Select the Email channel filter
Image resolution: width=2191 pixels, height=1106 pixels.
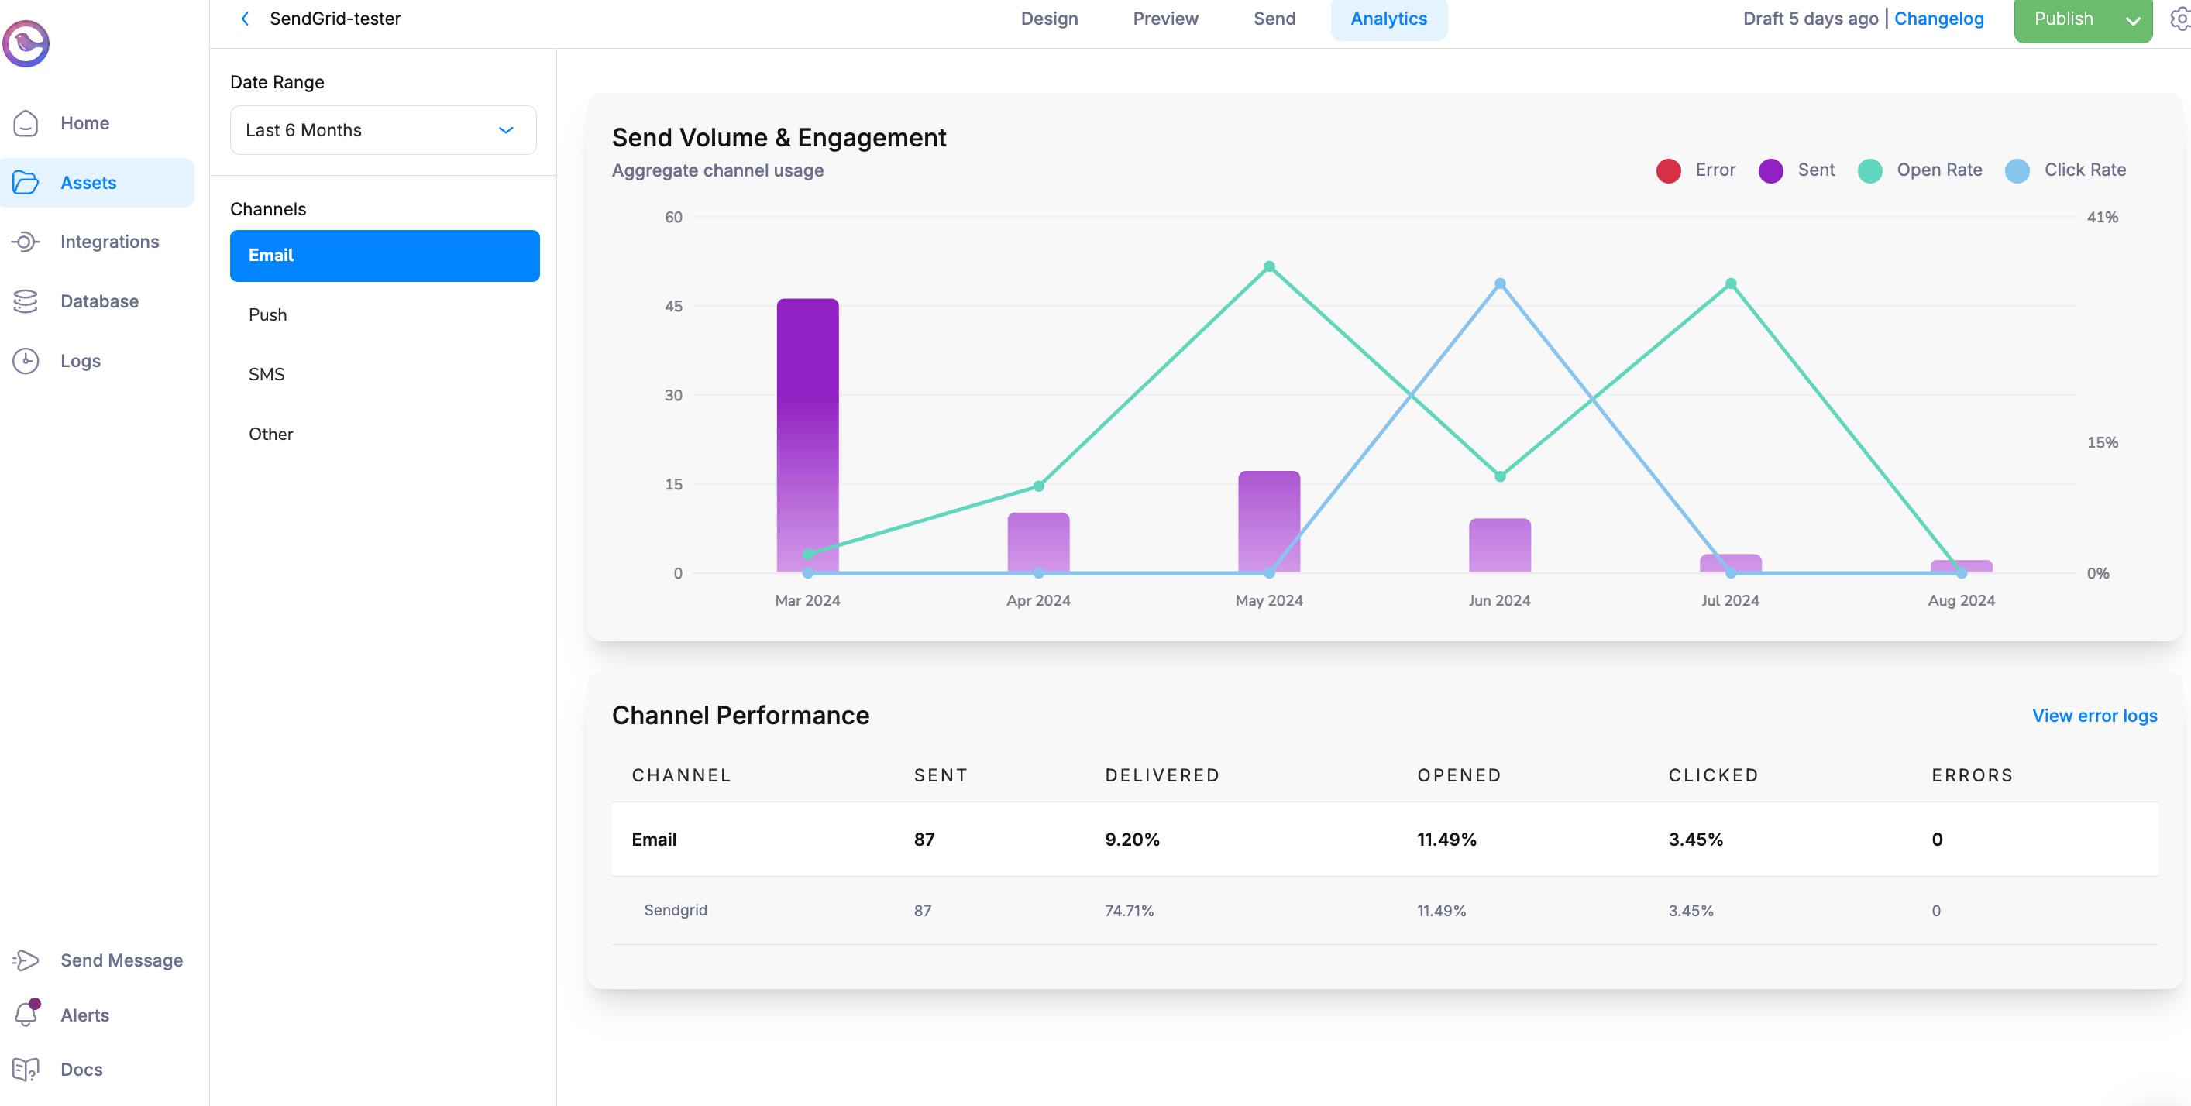[385, 256]
